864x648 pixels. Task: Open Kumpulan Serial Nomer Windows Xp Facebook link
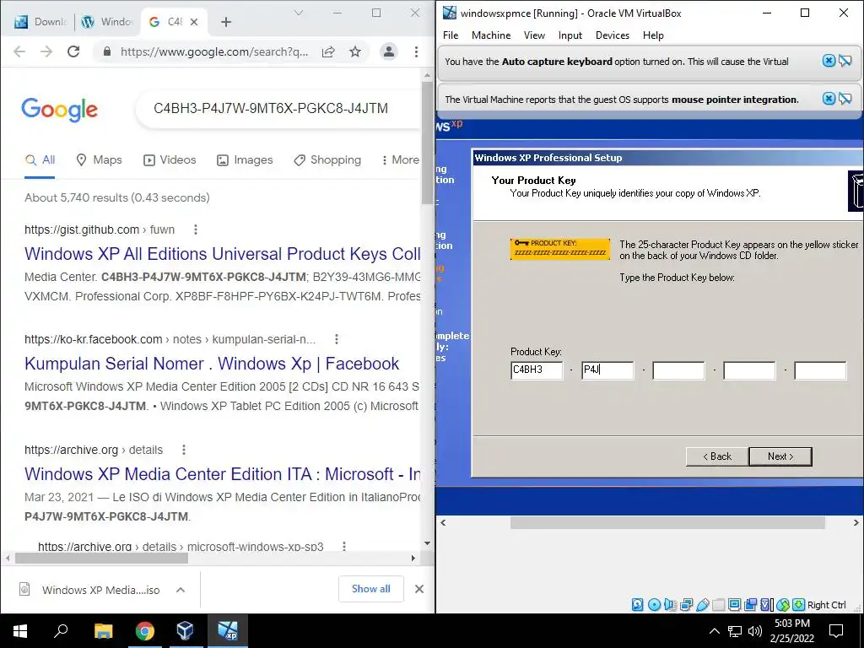tap(212, 364)
